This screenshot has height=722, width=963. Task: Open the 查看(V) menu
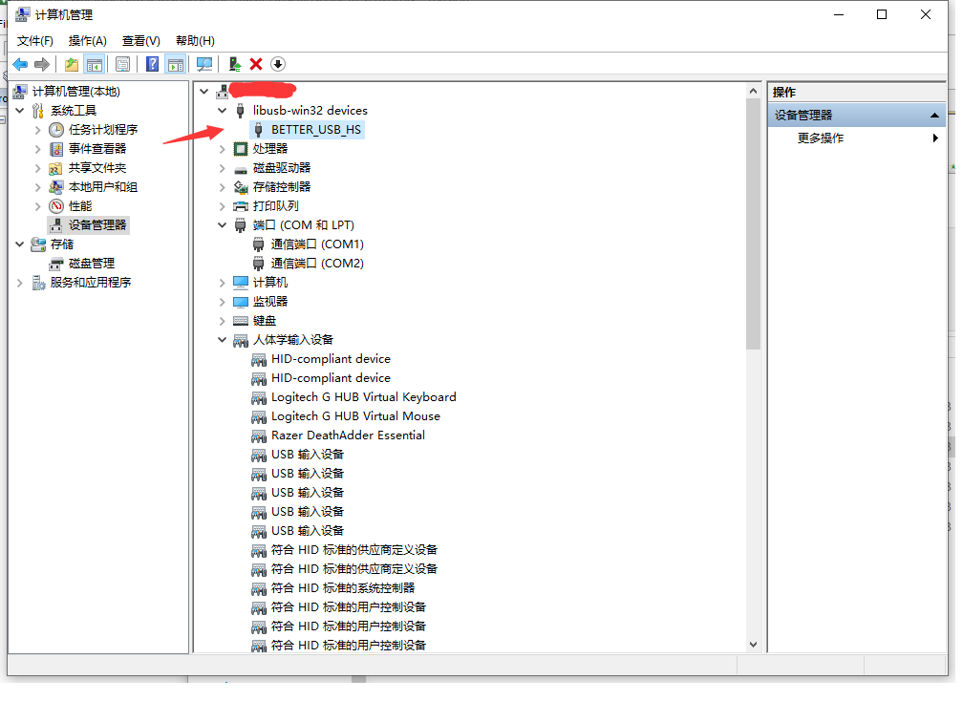[140, 41]
